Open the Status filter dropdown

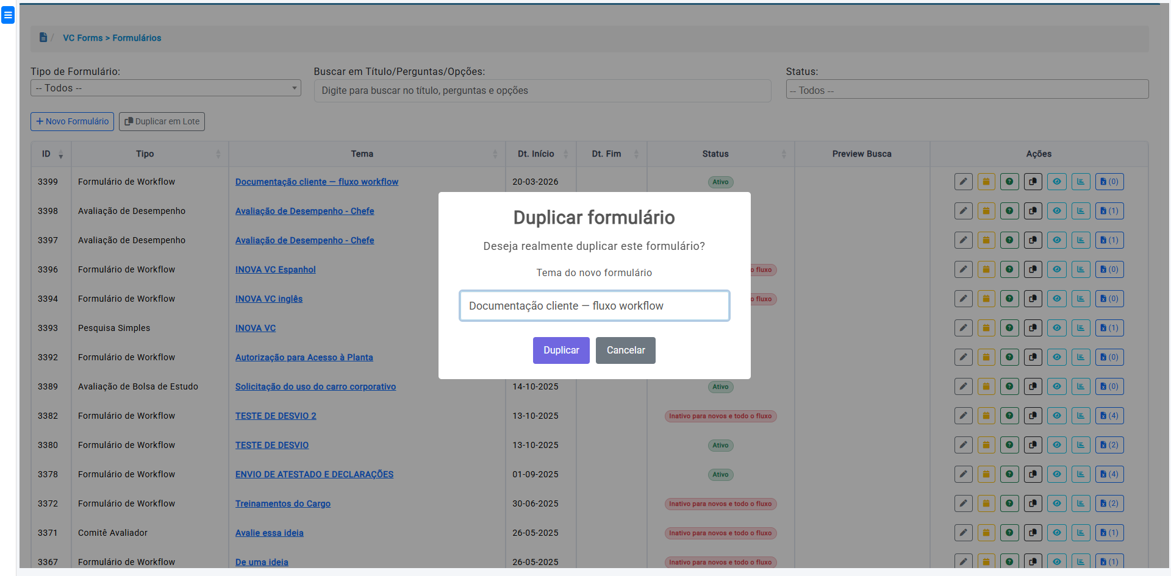click(x=967, y=90)
